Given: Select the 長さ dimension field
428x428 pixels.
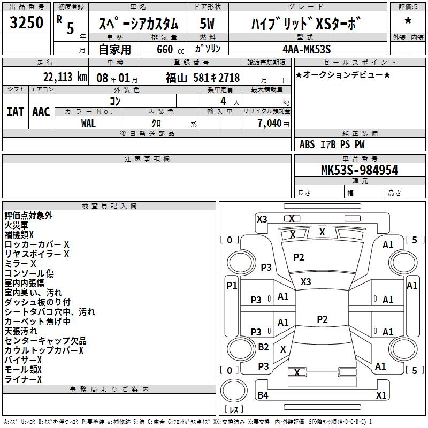Looking at the screenshot, I should [x=319, y=192].
